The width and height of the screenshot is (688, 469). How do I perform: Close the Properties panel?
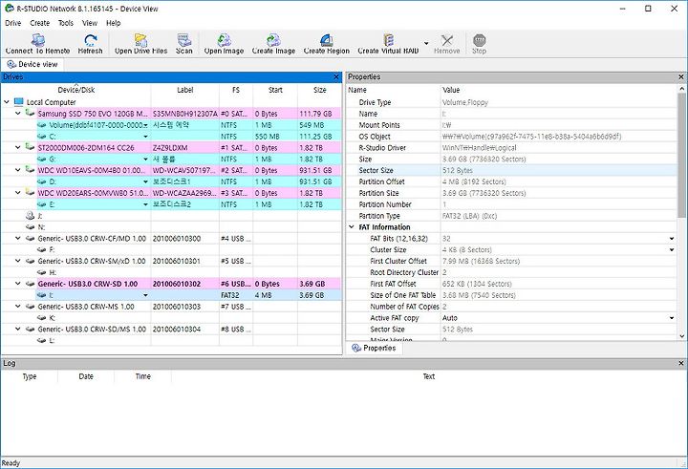(x=681, y=77)
